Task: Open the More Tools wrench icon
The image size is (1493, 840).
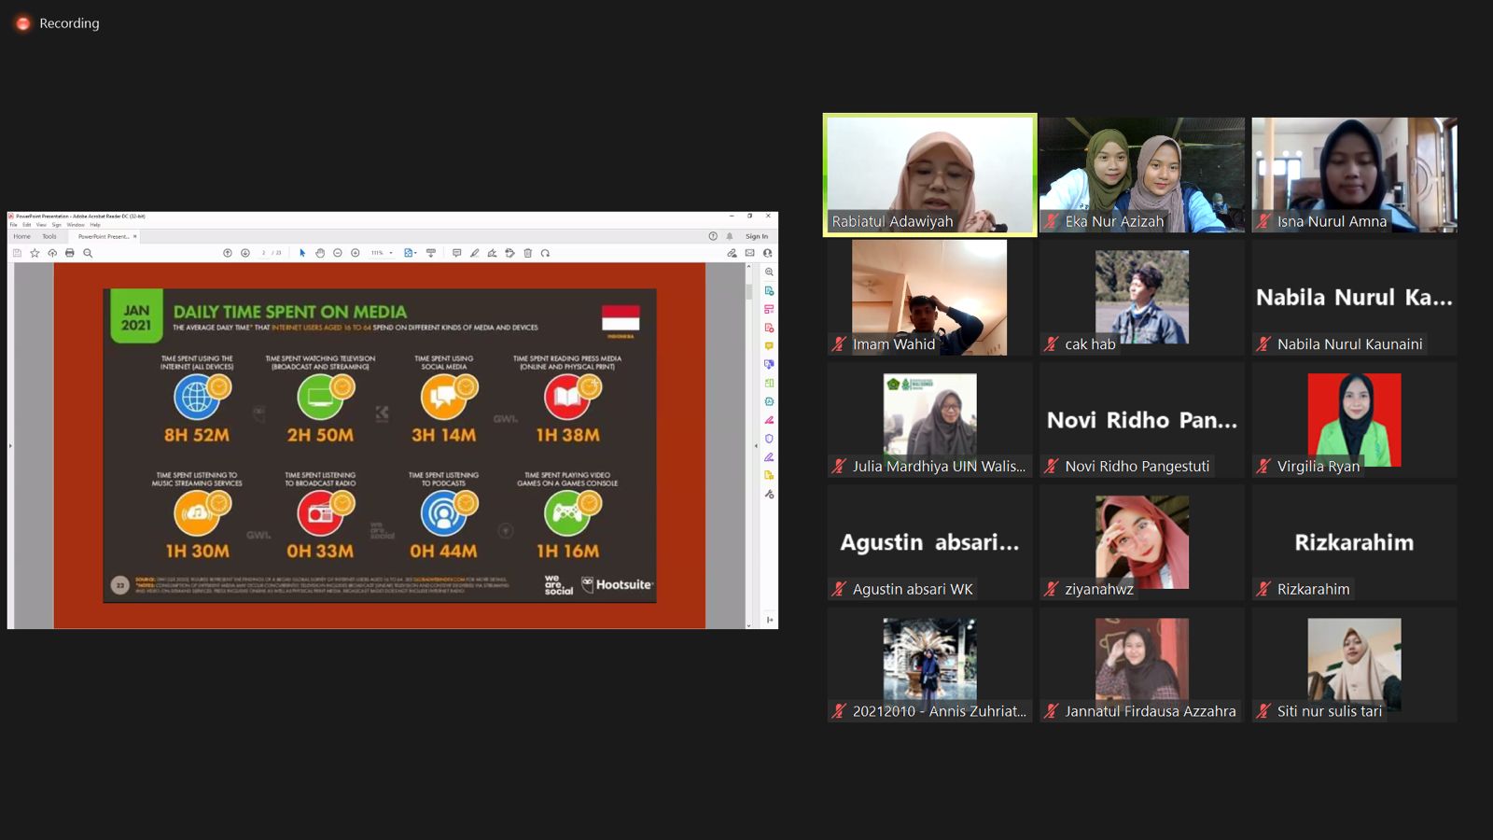Action: point(769,494)
